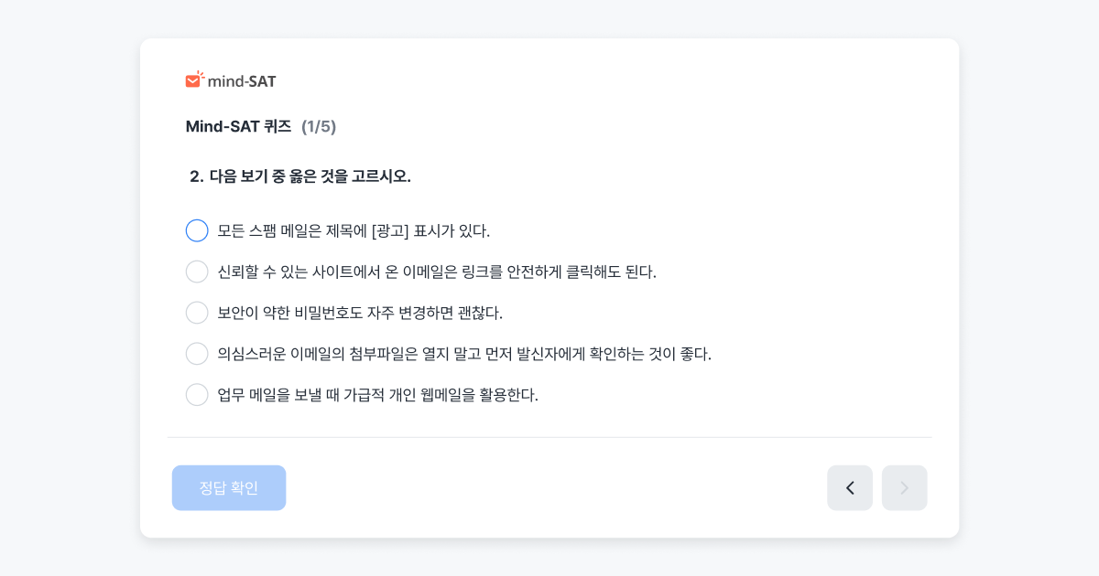This screenshot has width=1099, height=576.
Task: Go to the previous question arrow
Action: point(850,488)
